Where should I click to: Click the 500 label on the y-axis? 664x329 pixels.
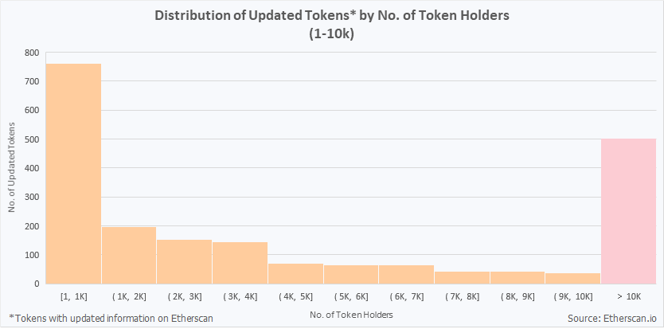[32, 139]
